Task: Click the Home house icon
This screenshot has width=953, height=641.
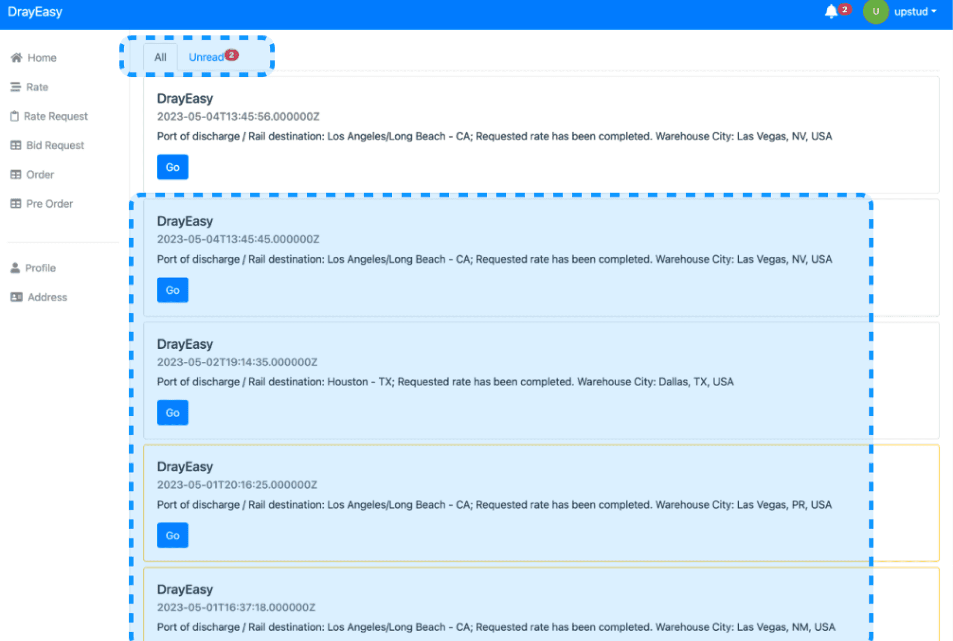Action: click(x=16, y=58)
